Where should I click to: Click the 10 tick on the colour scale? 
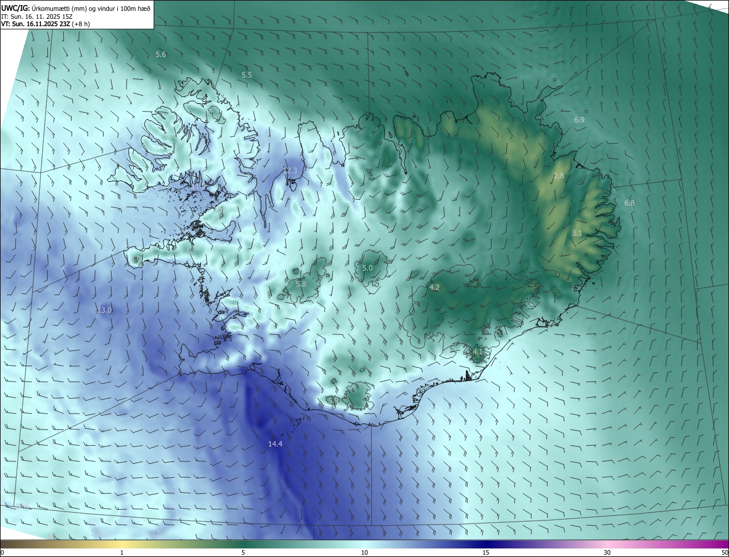[x=364, y=552]
